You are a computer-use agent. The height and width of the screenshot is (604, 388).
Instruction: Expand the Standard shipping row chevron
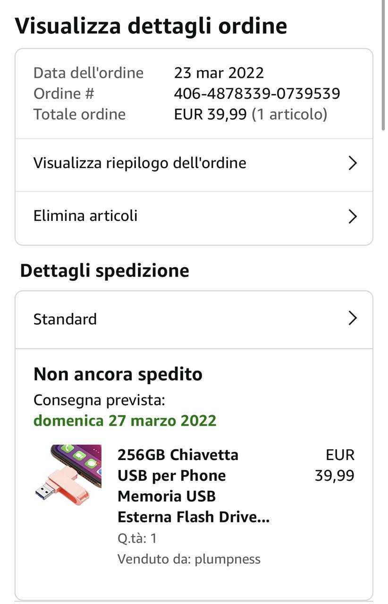(352, 319)
